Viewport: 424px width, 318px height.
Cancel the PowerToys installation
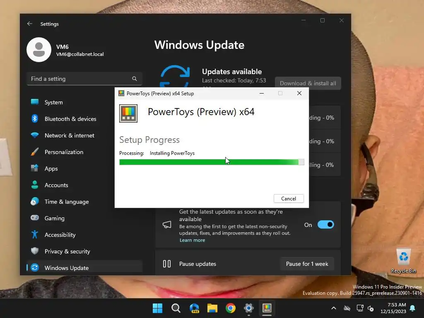289,198
